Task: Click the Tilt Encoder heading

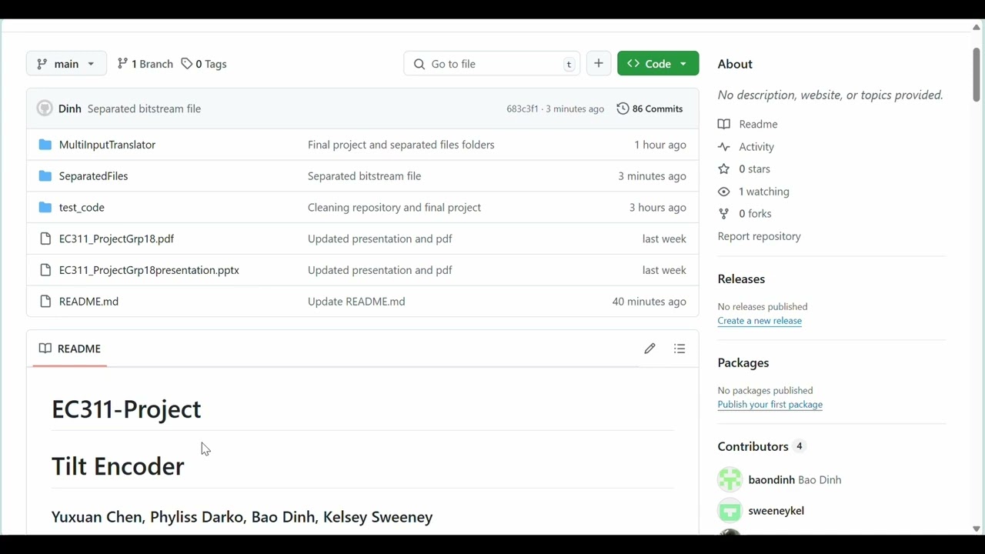Action: pos(118,466)
